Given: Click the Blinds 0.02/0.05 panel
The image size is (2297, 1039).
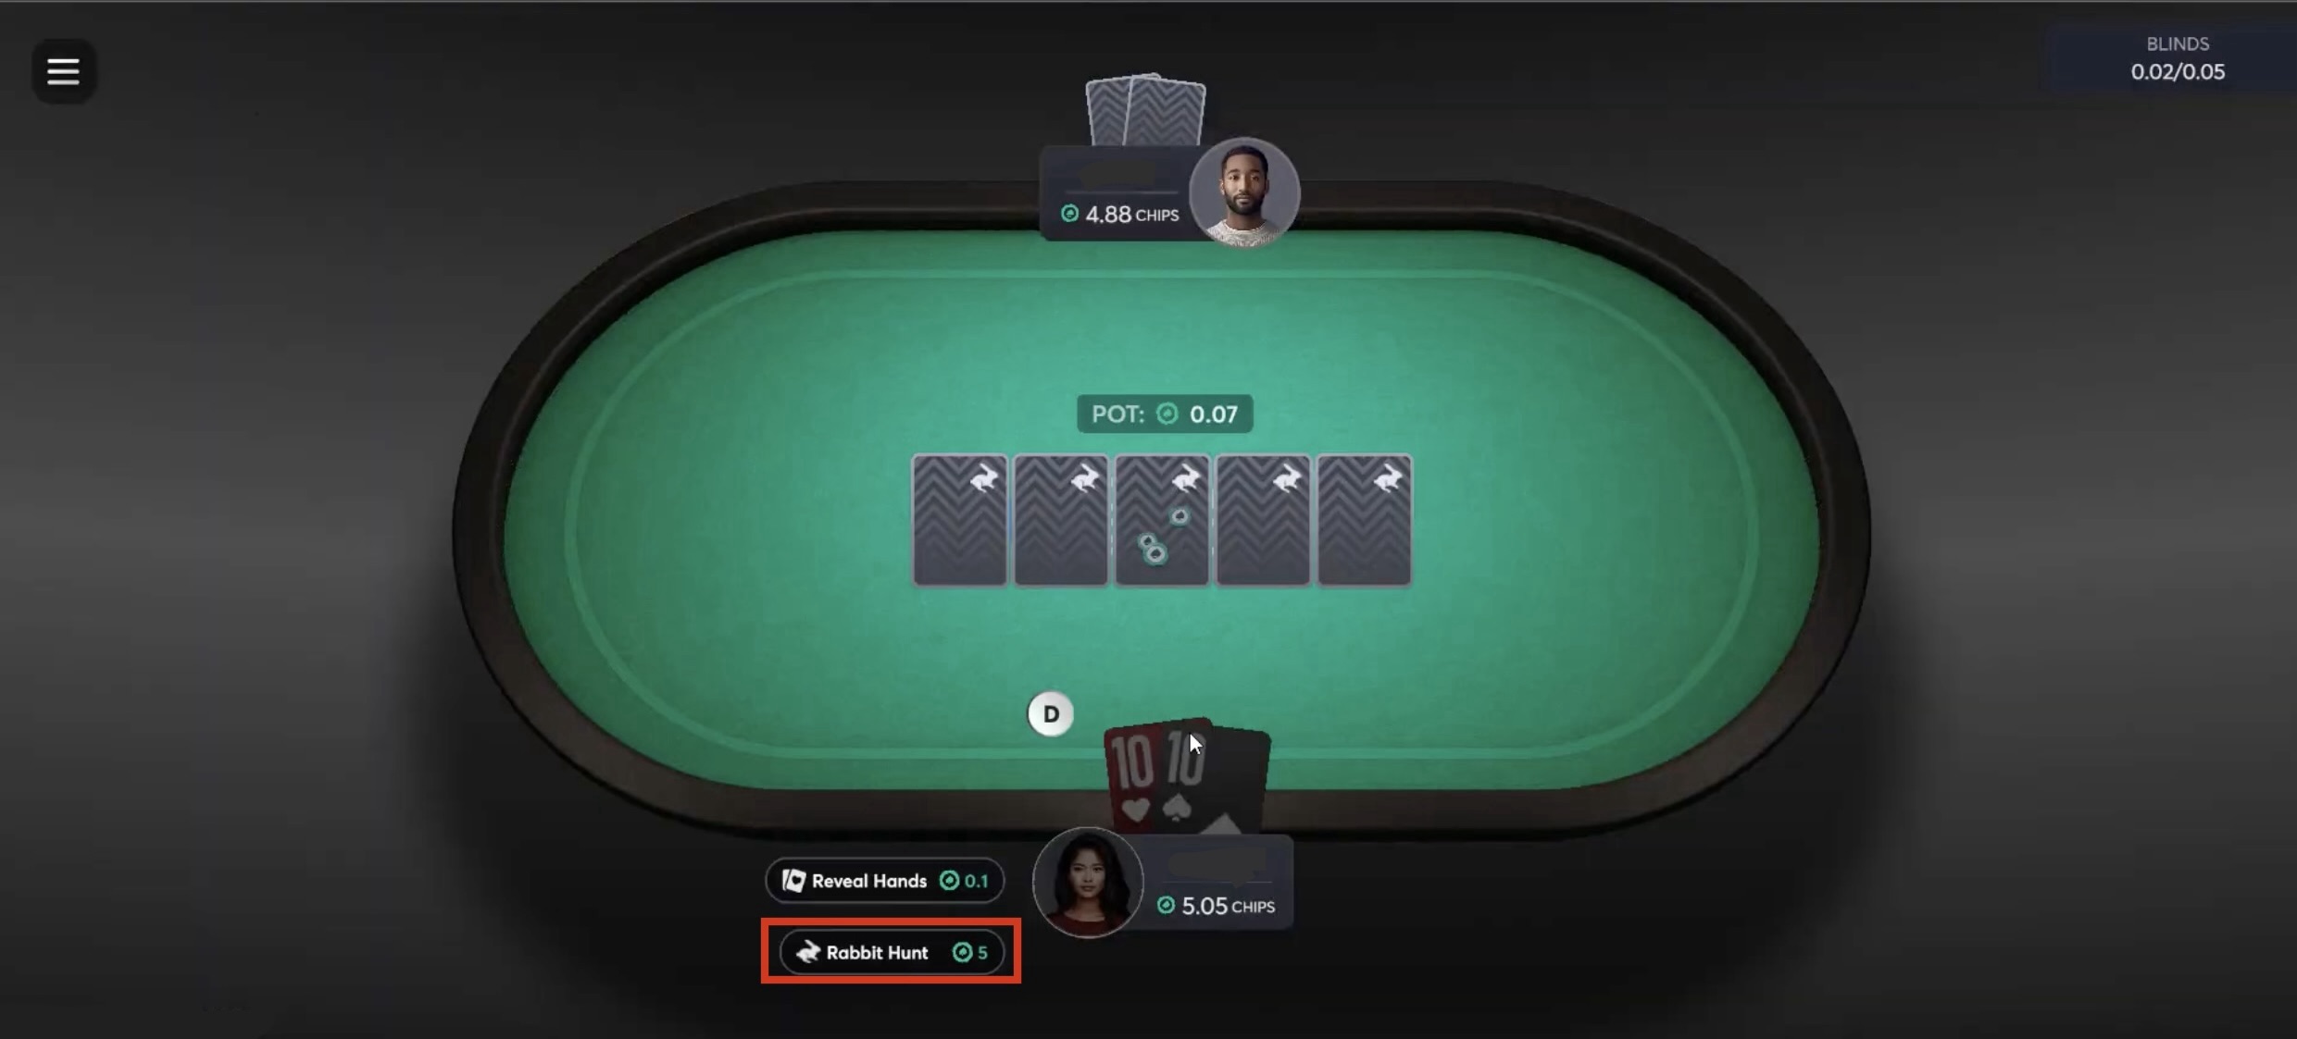Looking at the screenshot, I should point(2177,59).
